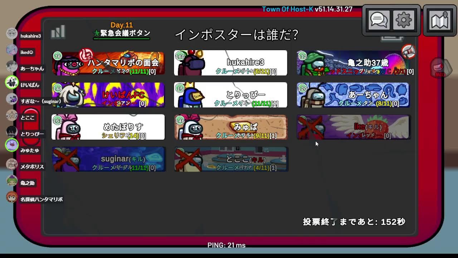Screen dimensions: 458x258
Task: Click the メタポリス name in the voice overlay
Action: pyautogui.click(x=32, y=167)
